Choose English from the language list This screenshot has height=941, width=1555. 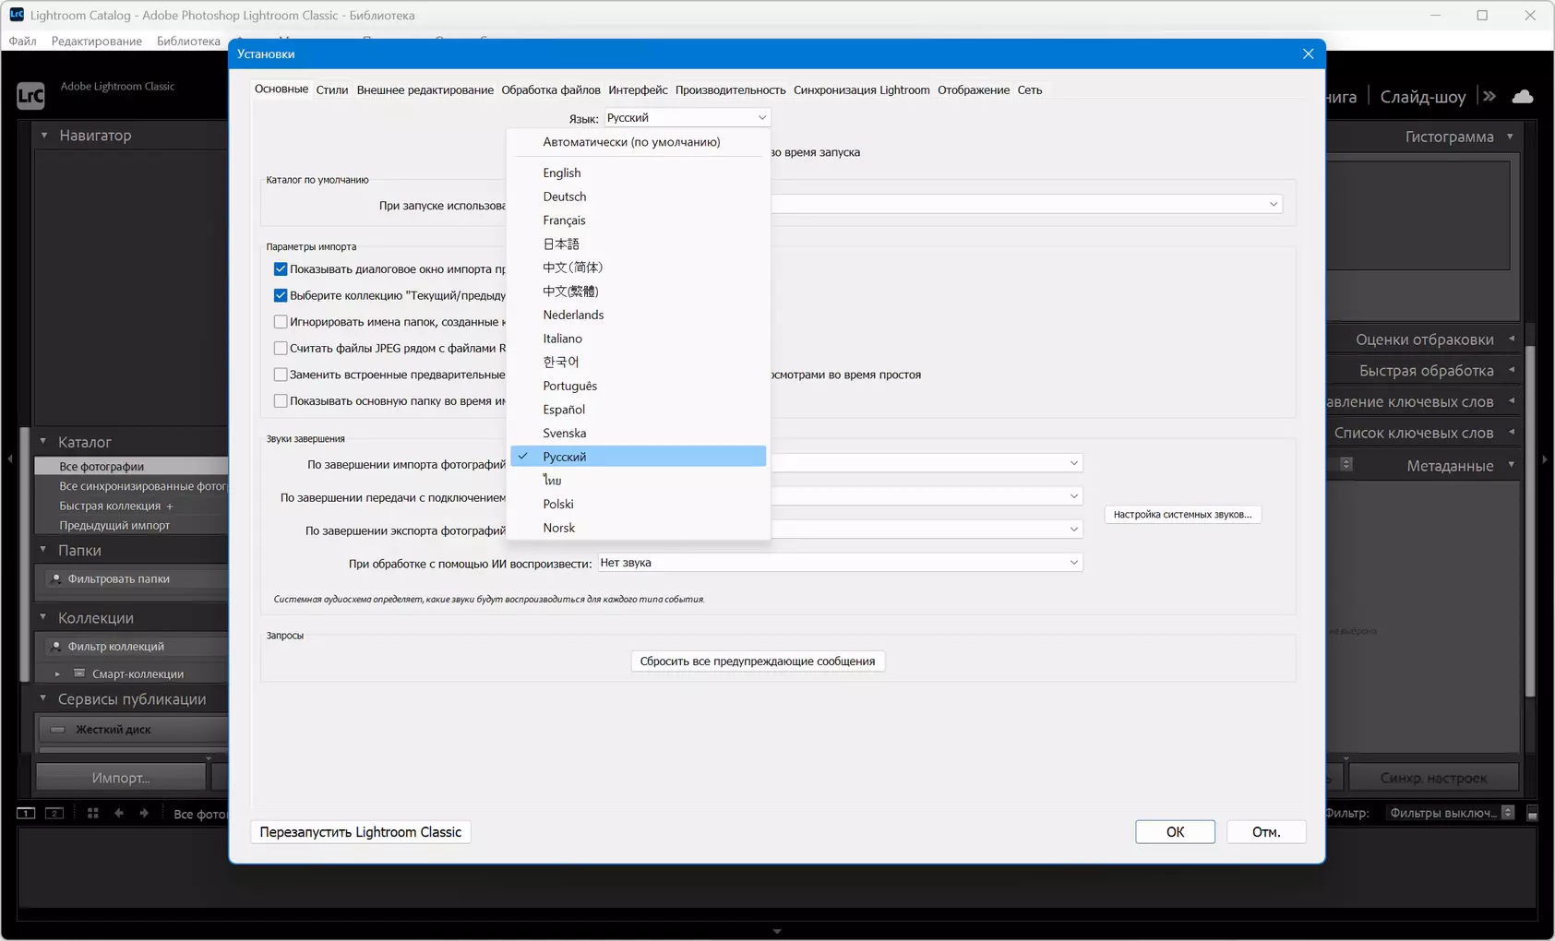point(562,173)
